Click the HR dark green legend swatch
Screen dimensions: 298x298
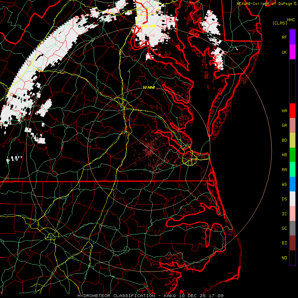coord(292,155)
